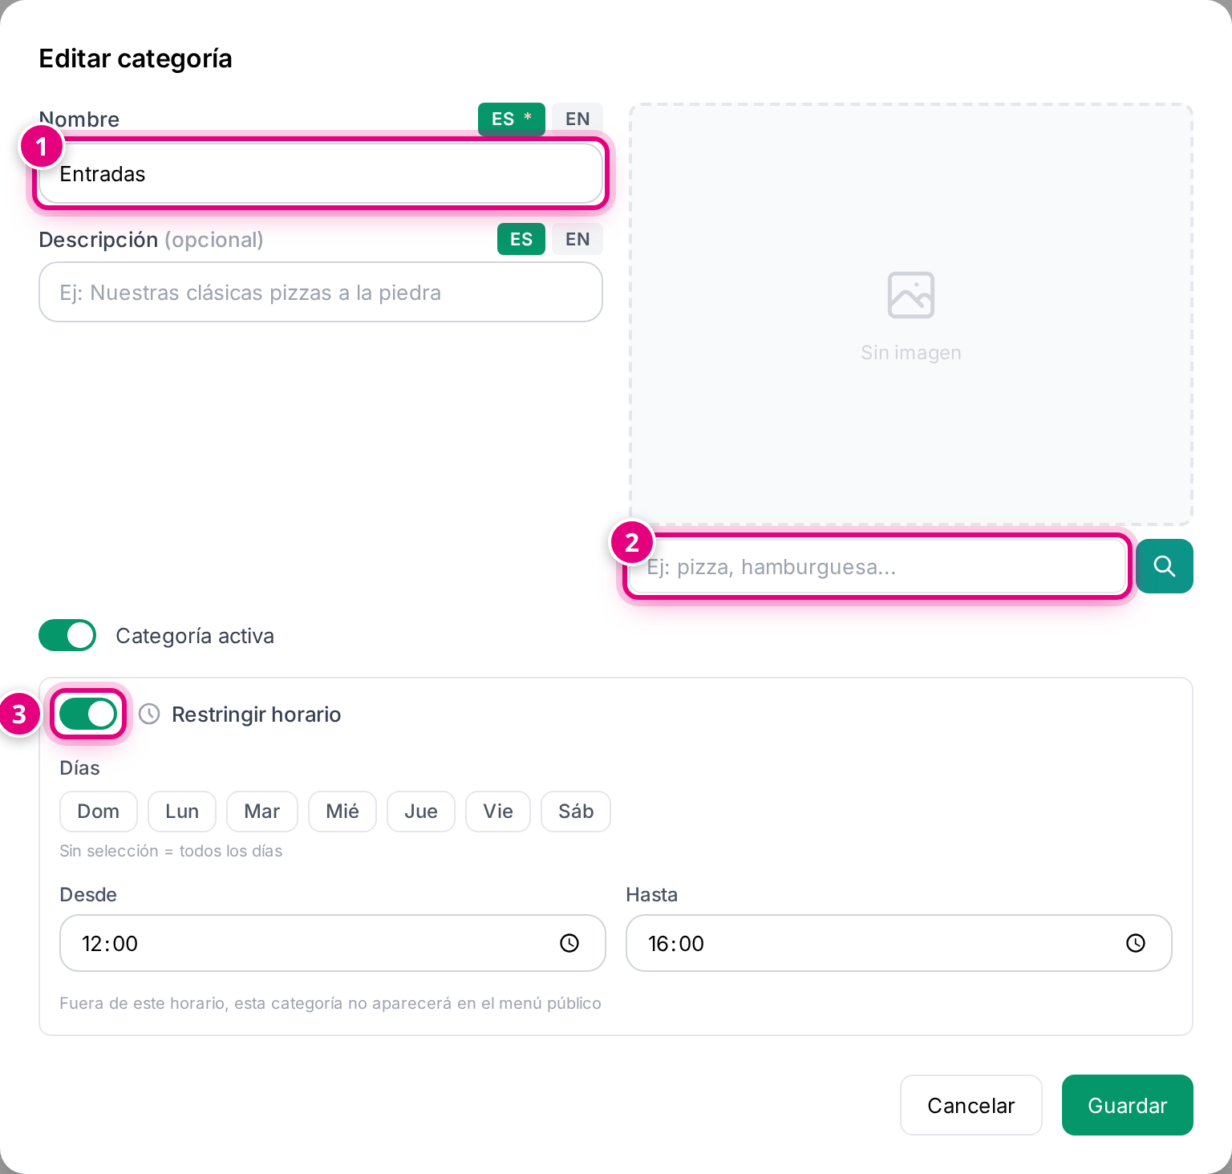Click the image search field with pizza placeholder

(x=877, y=566)
